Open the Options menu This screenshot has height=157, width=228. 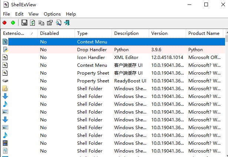pos(52,14)
